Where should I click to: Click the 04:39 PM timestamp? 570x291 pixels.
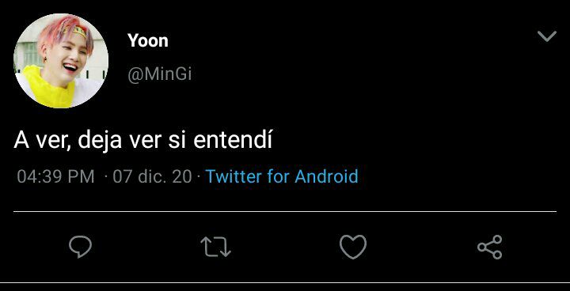point(55,176)
